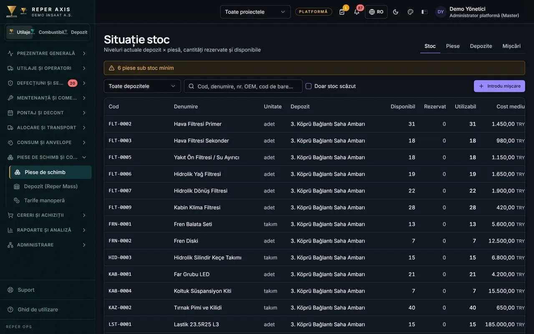
Task: Click the Prezentare Generală pulse icon
Action: pos(10,53)
